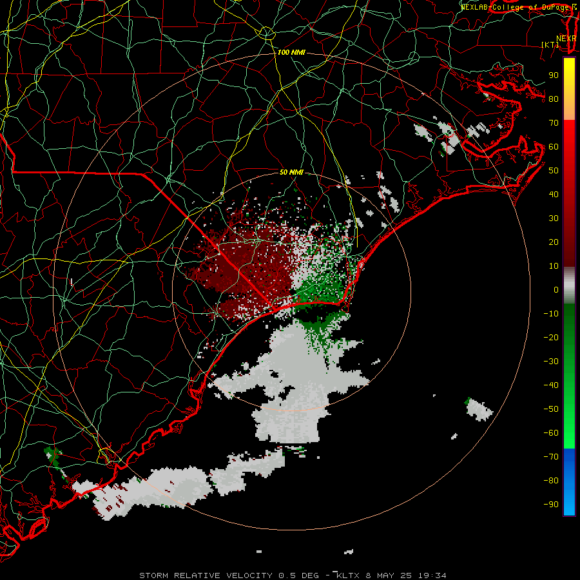Click the positive 10 knot scale label
Image resolution: width=580 pixels, height=580 pixels.
554,266
